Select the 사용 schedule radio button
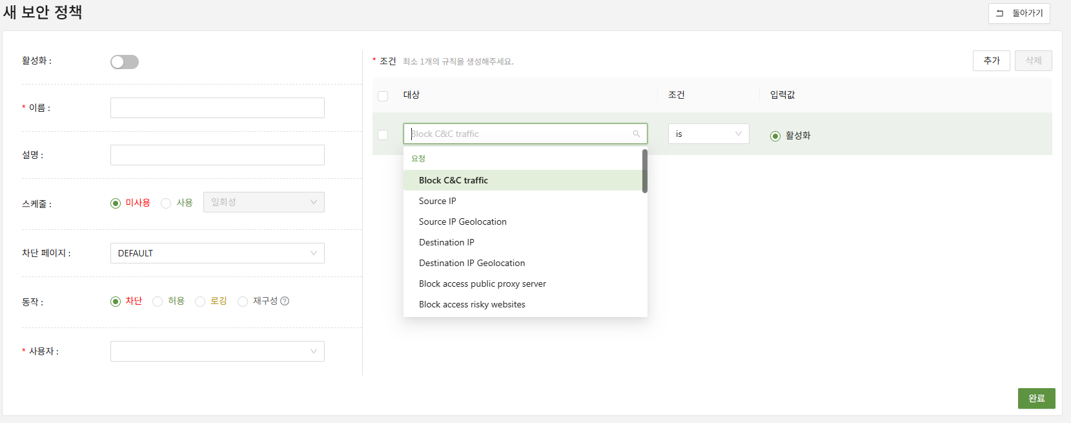 point(166,203)
